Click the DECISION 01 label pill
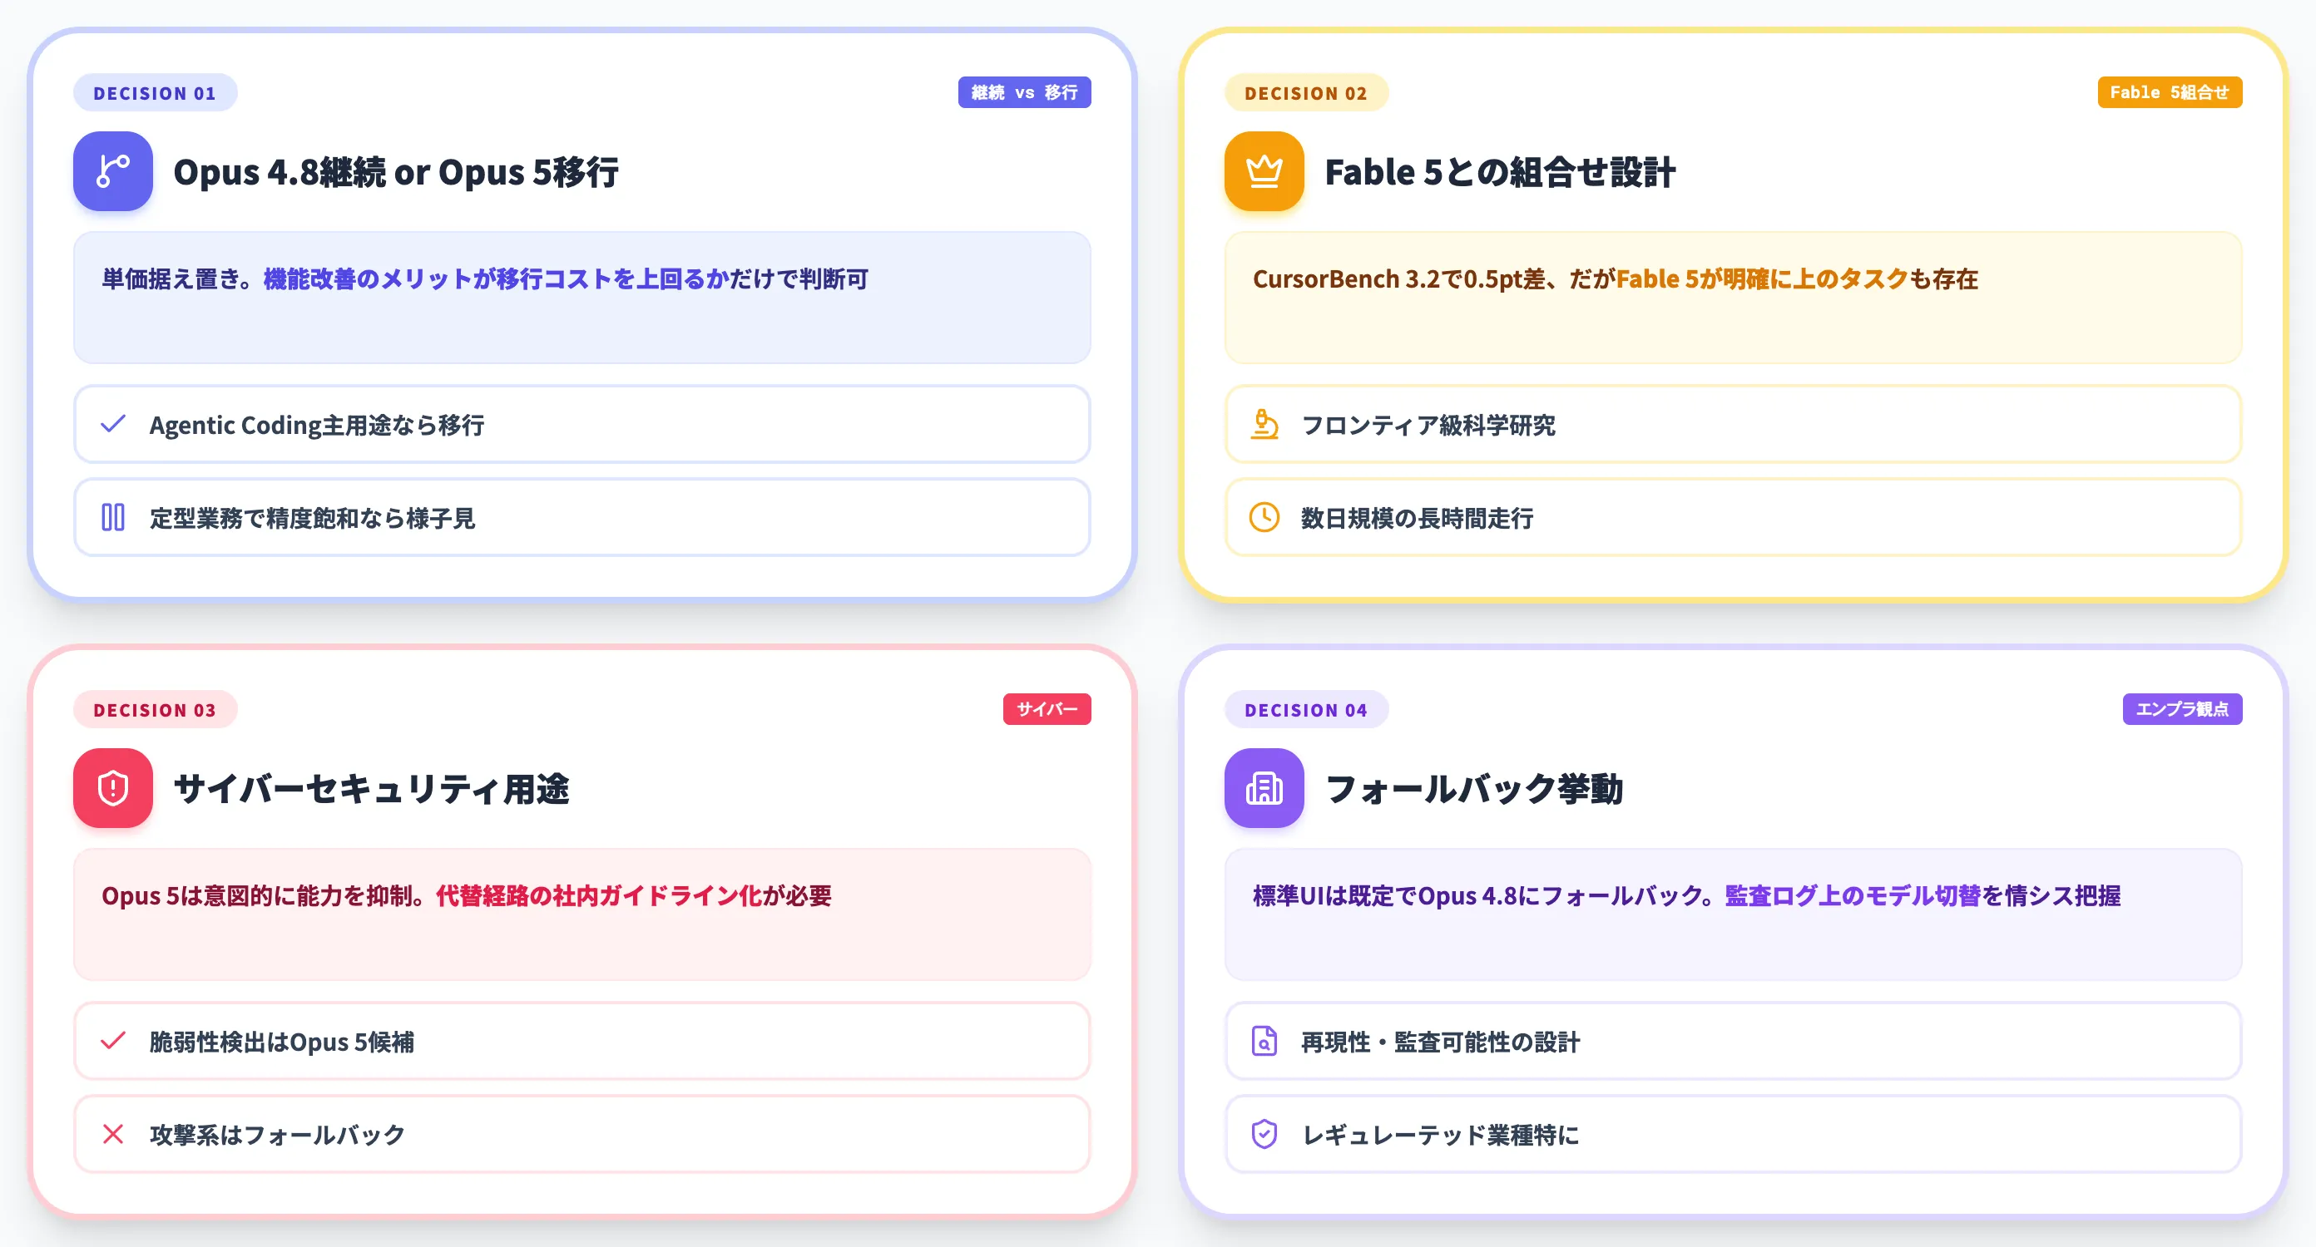The image size is (2316, 1247). coord(155,92)
